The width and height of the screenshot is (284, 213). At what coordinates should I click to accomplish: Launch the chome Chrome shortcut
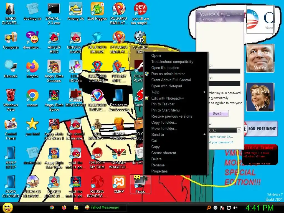(x=32, y=98)
